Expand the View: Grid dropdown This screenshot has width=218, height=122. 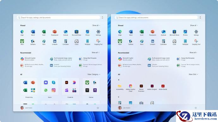(193, 75)
